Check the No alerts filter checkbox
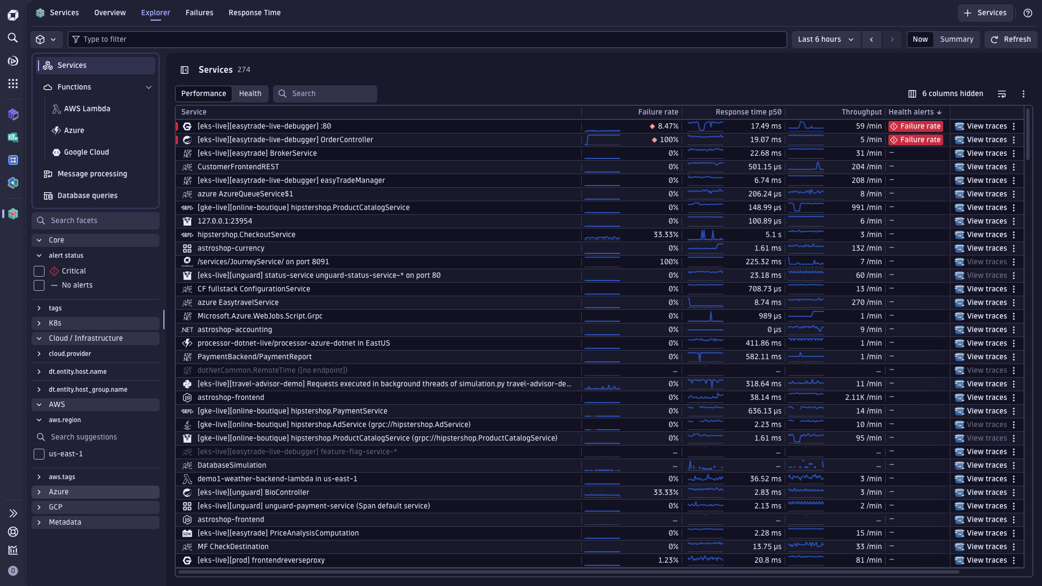The height and width of the screenshot is (586, 1042). [39, 285]
